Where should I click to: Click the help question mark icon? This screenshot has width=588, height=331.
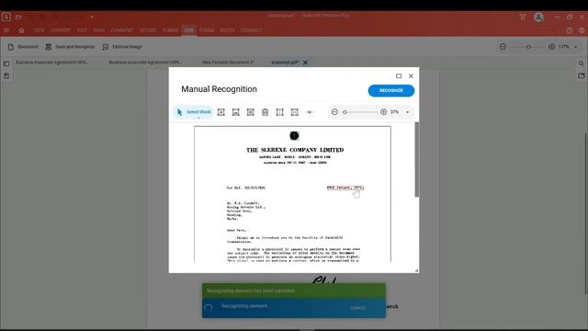point(570,30)
